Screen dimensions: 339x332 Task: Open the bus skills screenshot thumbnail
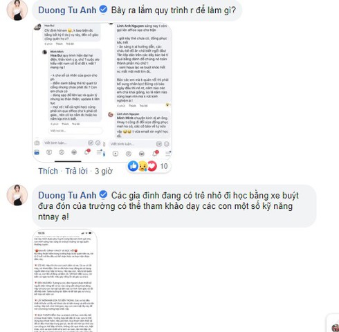pyautogui.click(x=65, y=281)
